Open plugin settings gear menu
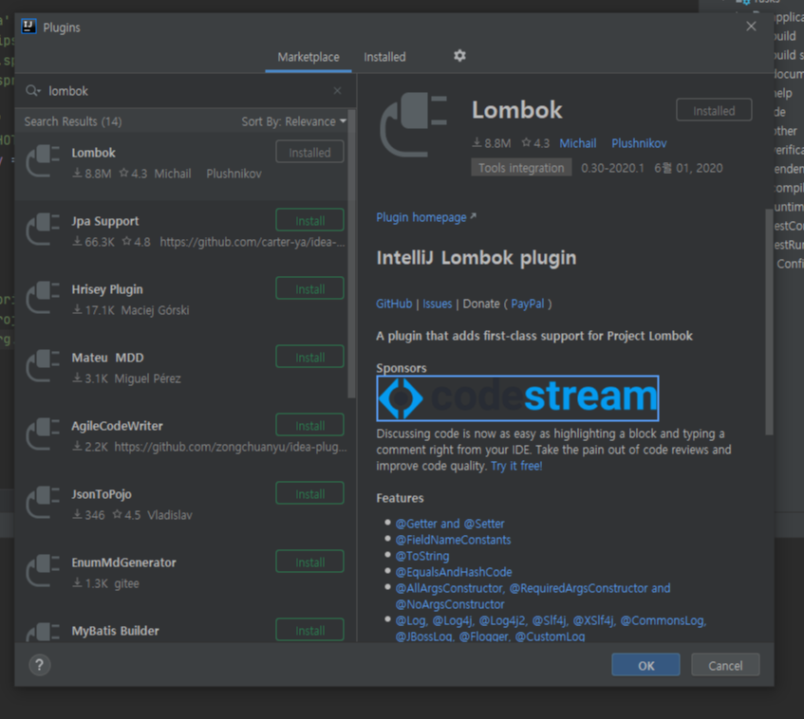The width and height of the screenshot is (804, 719). click(459, 56)
